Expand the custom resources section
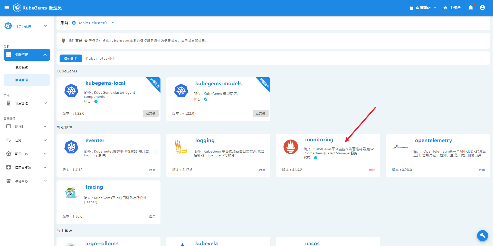Image resolution: width=493 pixels, height=246 pixels. (45, 167)
